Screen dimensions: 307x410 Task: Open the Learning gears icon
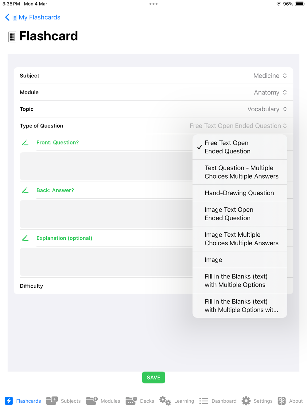click(x=165, y=401)
